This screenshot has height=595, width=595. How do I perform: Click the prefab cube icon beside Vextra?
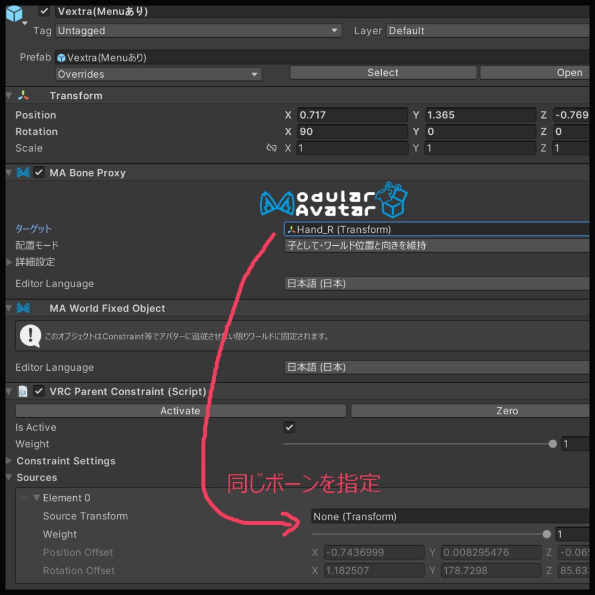[61, 58]
